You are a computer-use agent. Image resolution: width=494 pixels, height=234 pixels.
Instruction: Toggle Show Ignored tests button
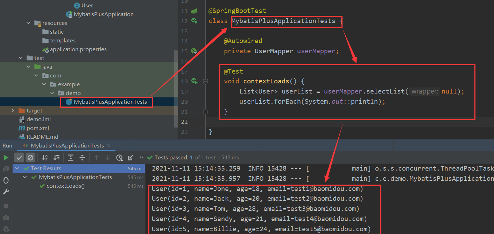(30, 158)
